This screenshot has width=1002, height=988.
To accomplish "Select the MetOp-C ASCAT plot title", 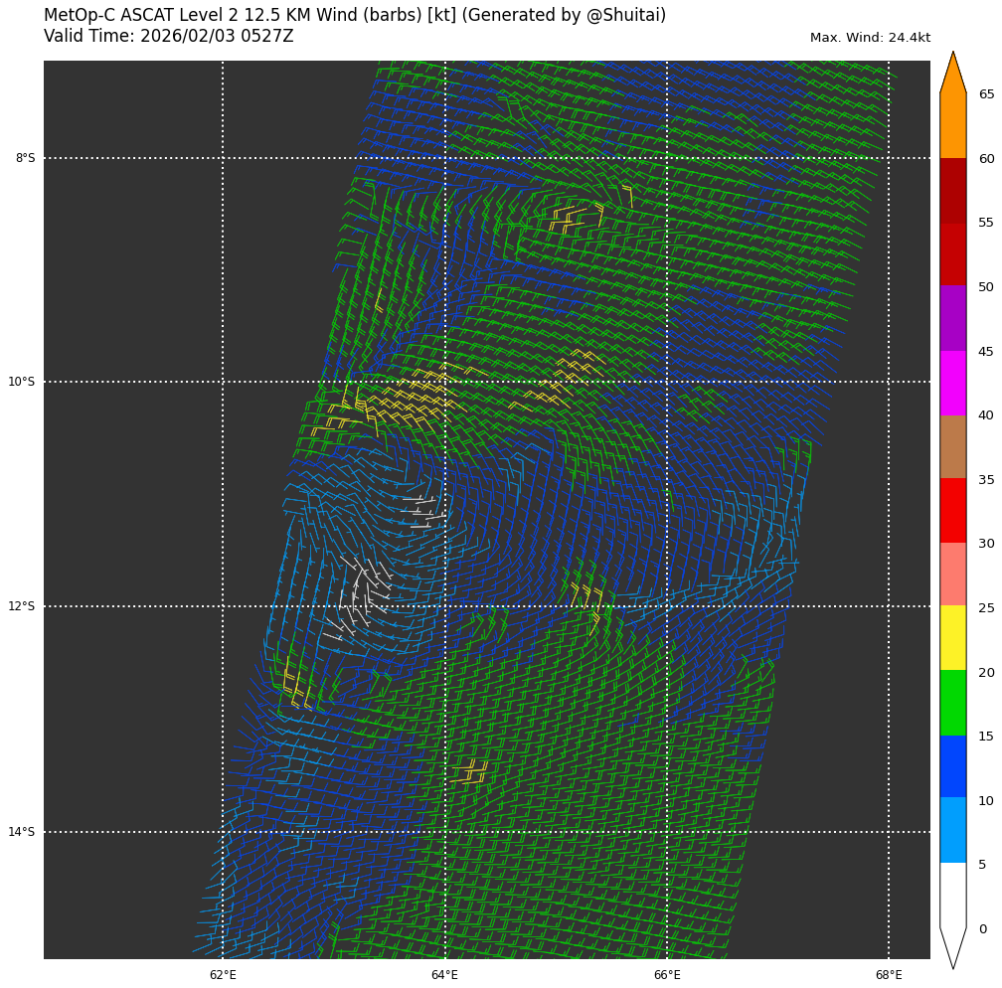I will click(x=355, y=16).
